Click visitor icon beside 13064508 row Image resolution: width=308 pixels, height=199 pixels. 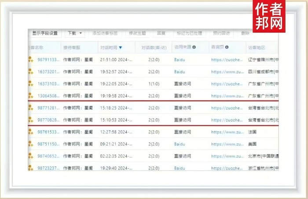(30, 96)
